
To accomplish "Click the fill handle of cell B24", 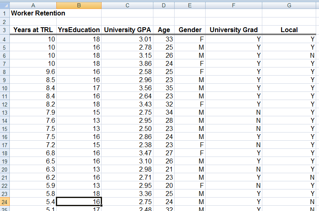I will coord(101,205).
